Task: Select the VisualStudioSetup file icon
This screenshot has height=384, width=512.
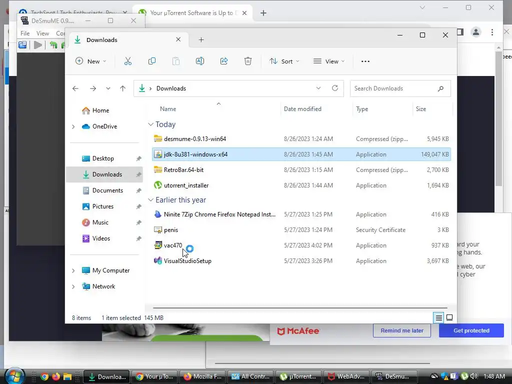Action: pos(157,260)
